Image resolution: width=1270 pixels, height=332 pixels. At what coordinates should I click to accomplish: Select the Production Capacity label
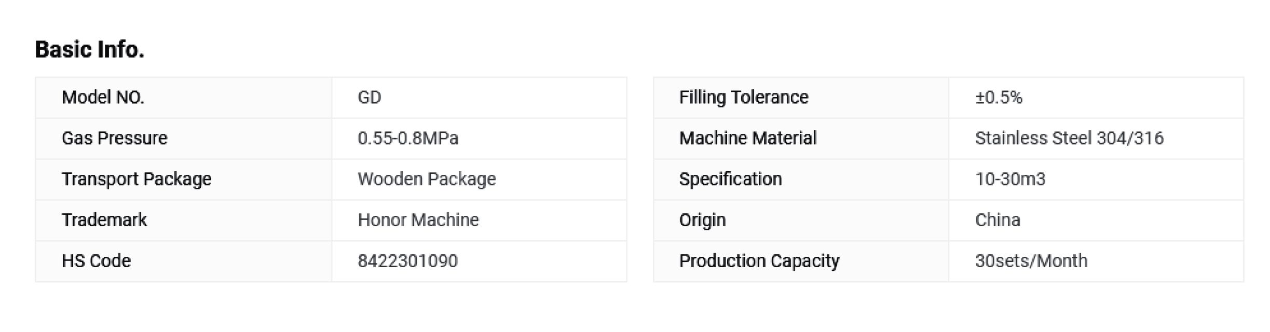(x=759, y=261)
